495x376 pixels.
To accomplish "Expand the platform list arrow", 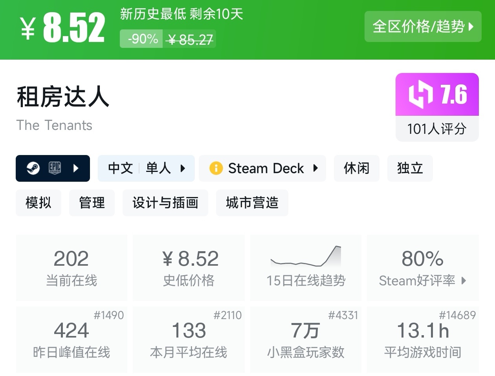I will coord(76,168).
